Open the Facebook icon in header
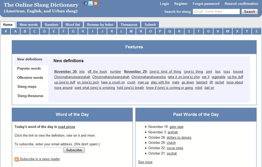 86,3
